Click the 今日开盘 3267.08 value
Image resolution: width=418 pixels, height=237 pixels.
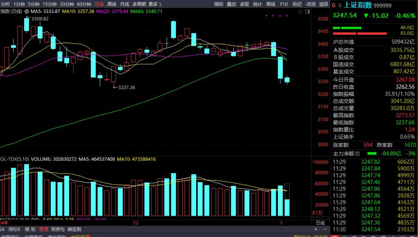(x=405, y=79)
